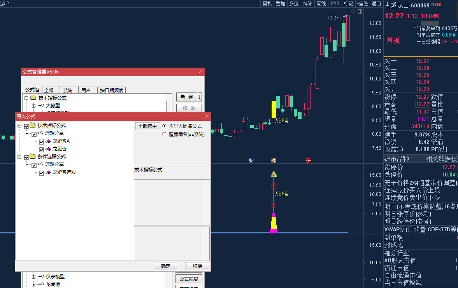Click the diamond icon above the price chart
The image size is (458, 288).
(353, 11)
